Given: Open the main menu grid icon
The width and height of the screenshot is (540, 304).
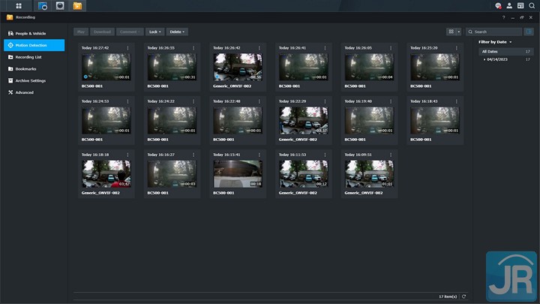Looking at the screenshot, I should coord(19,6).
